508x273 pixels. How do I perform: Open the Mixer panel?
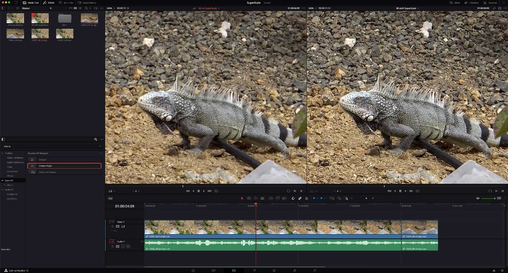point(455,3)
